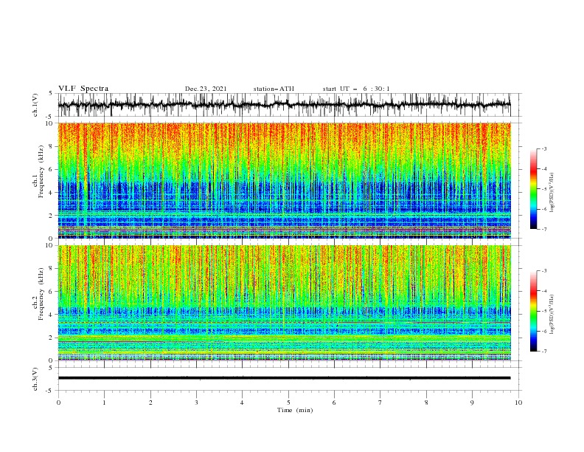Click time axis tick label '3'
Viewport: 584px width, 452px height.
[x=196, y=403]
